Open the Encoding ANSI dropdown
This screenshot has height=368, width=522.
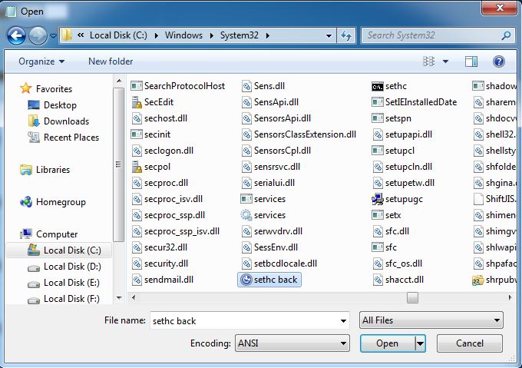tap(292, 343)
